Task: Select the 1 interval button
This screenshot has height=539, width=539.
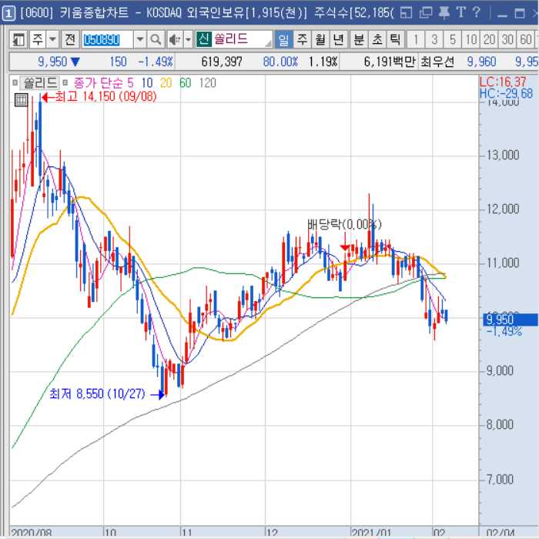Action: coord(416,40)
